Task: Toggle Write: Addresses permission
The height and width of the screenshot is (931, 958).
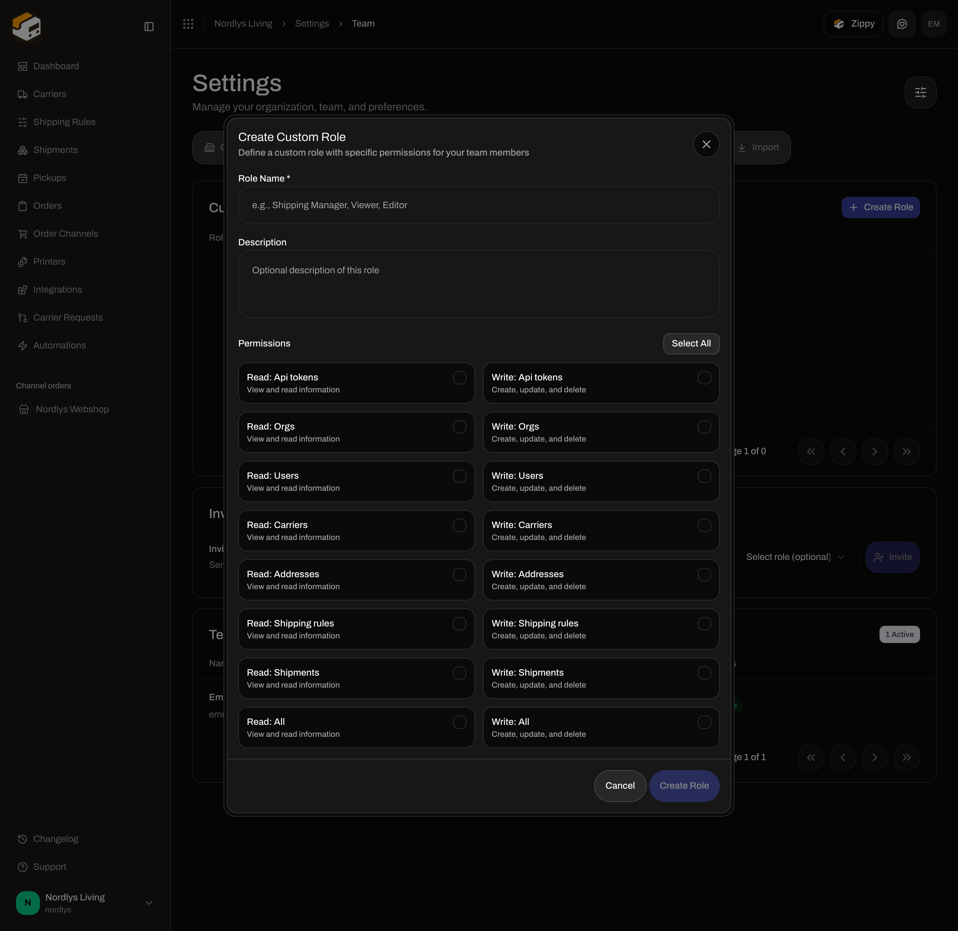Action: click(704, 575)
